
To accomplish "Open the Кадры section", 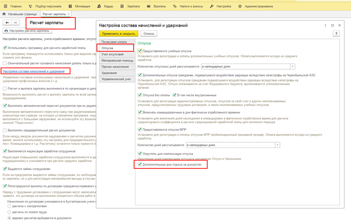I will pyautogui.click(x=105, y=6).
